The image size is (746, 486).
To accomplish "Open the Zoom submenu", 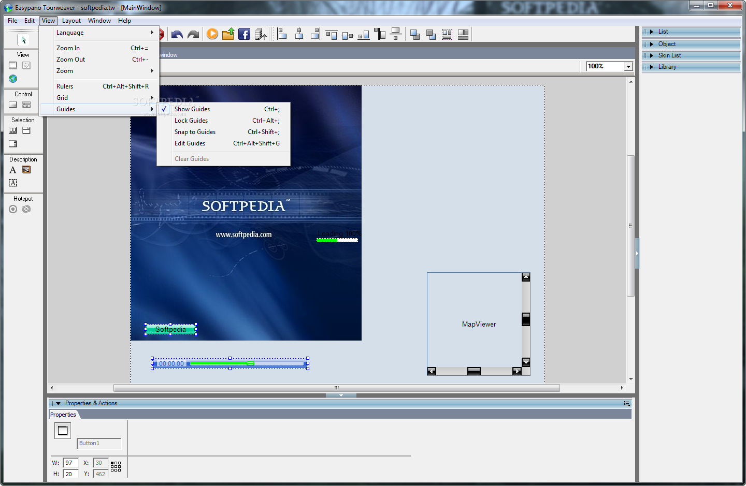I will (x=99, y=71).
